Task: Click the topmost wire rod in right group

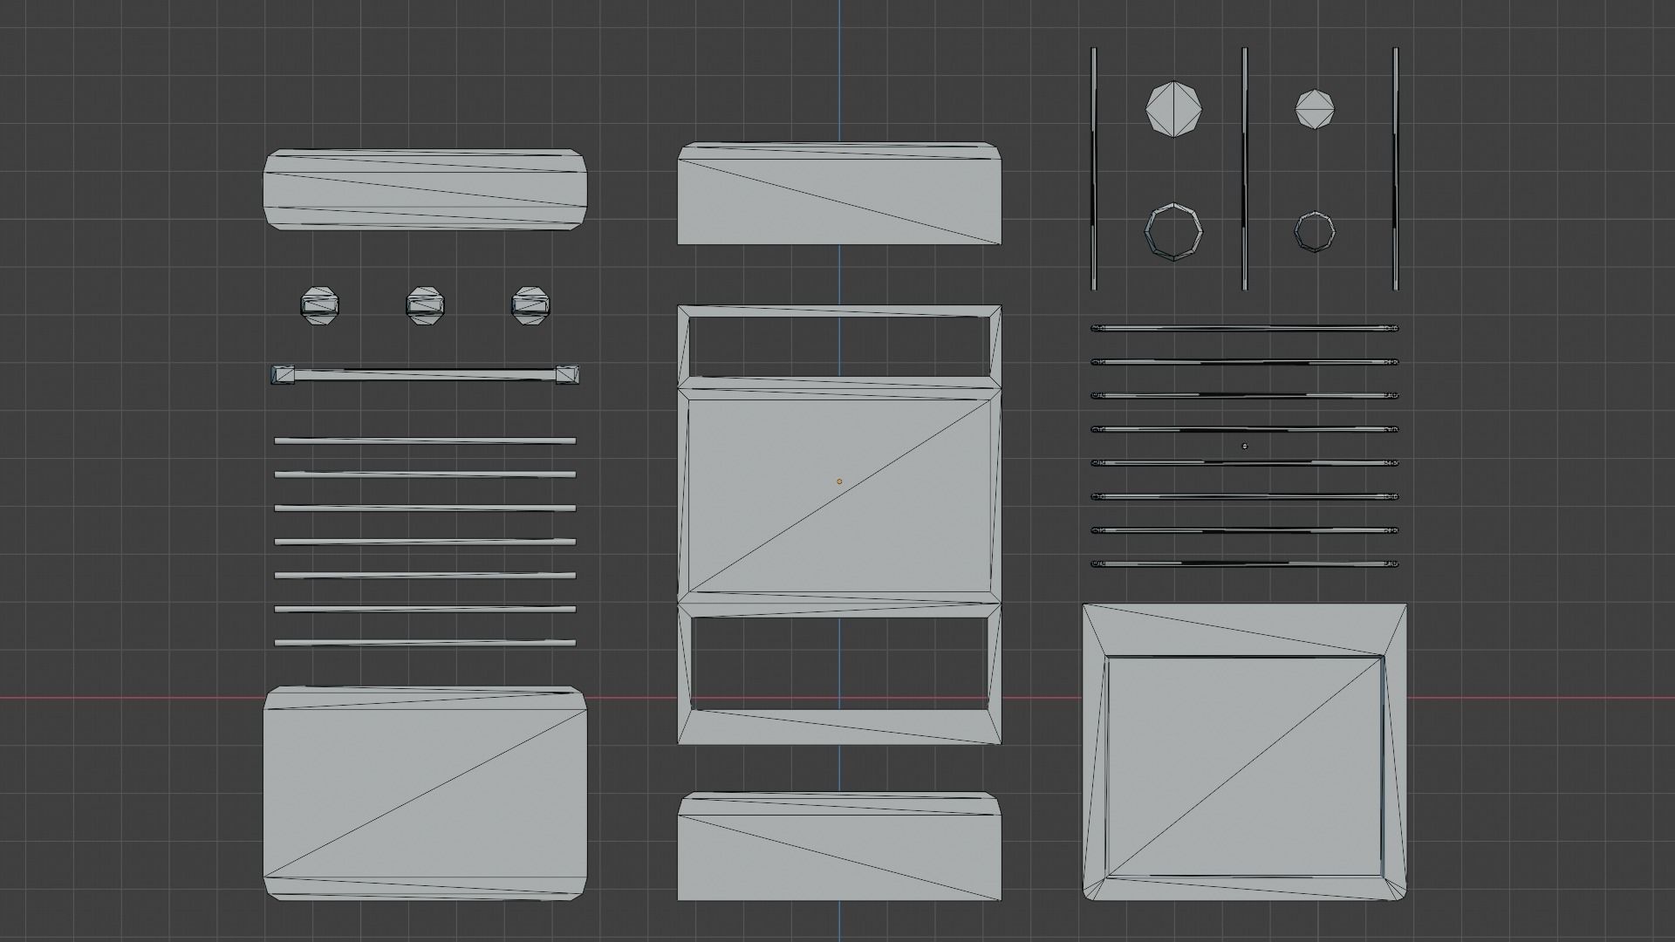Action: [x=1245, y=329]
